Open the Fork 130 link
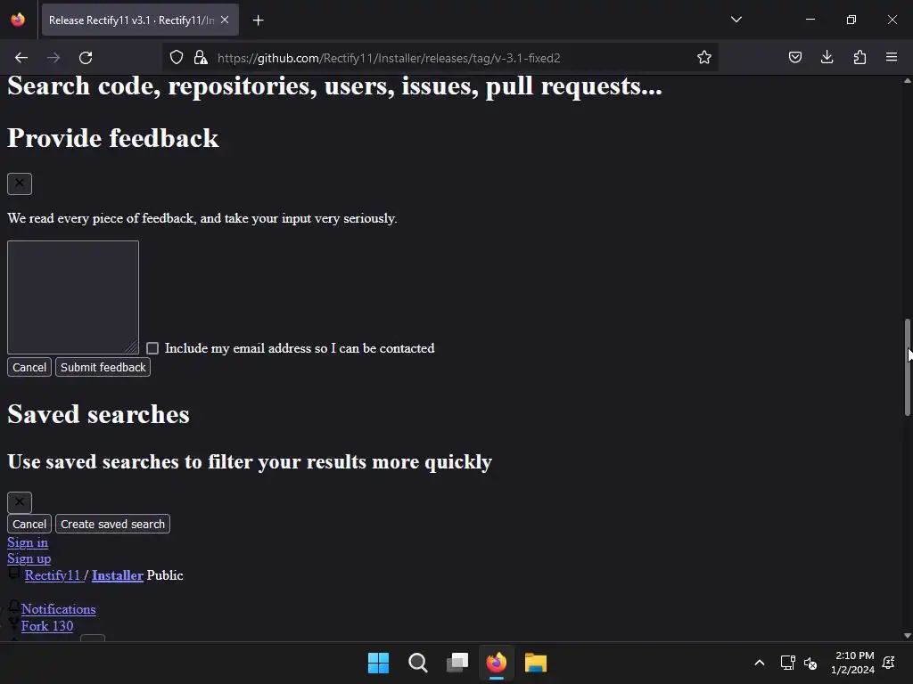Screen dimensions: 913x684 tap(47, 626)
